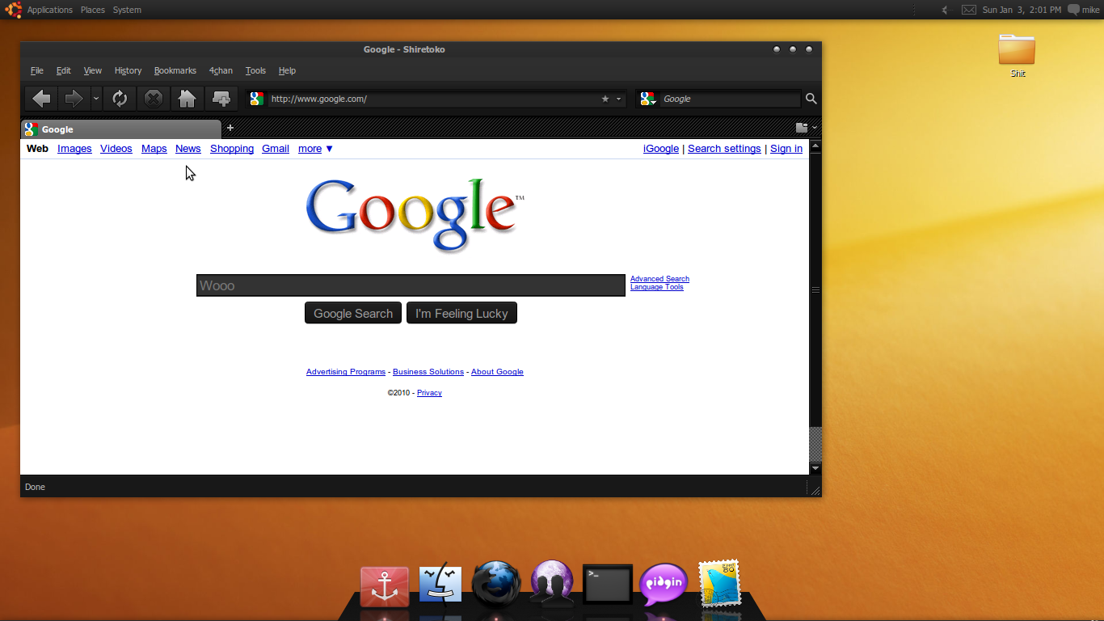This screenshot has height=621, width=1104.
Task: Select the Google tab
Action: coord(120,129)
